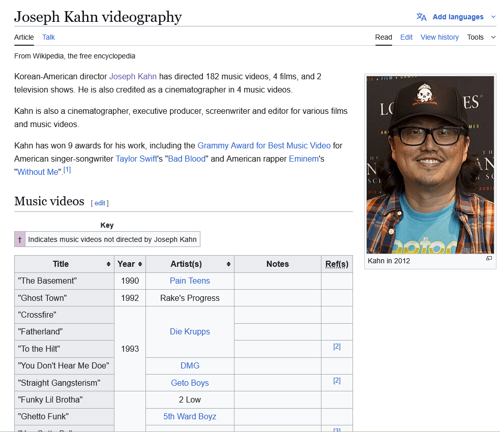This screenshot has width=500, height=432.
Task: Click the Add languages button
Action: click(458, 17)
